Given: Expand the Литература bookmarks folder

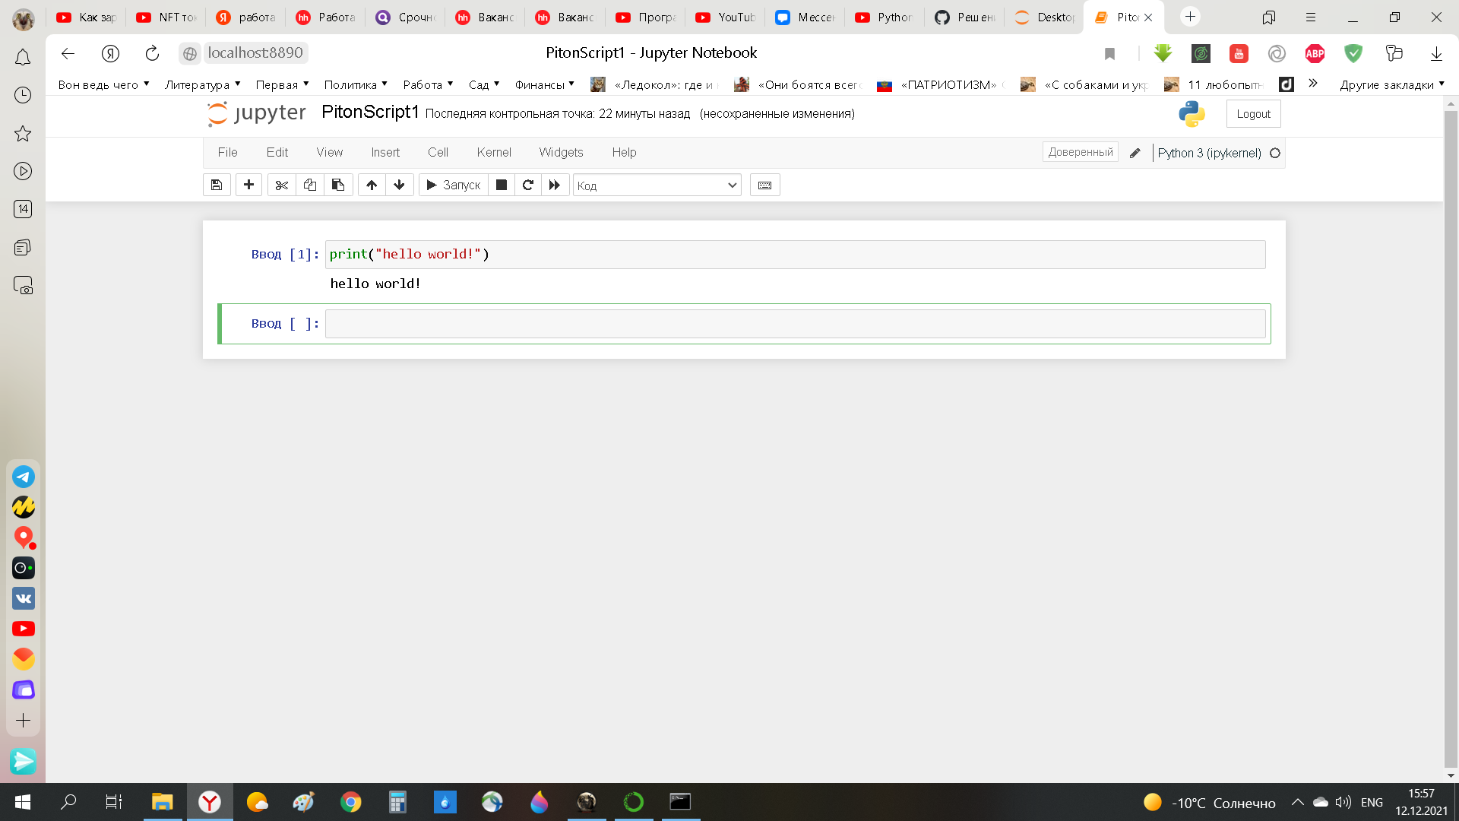Looking at the screenshot, I should pyautogui.click(x=202, y=84).
